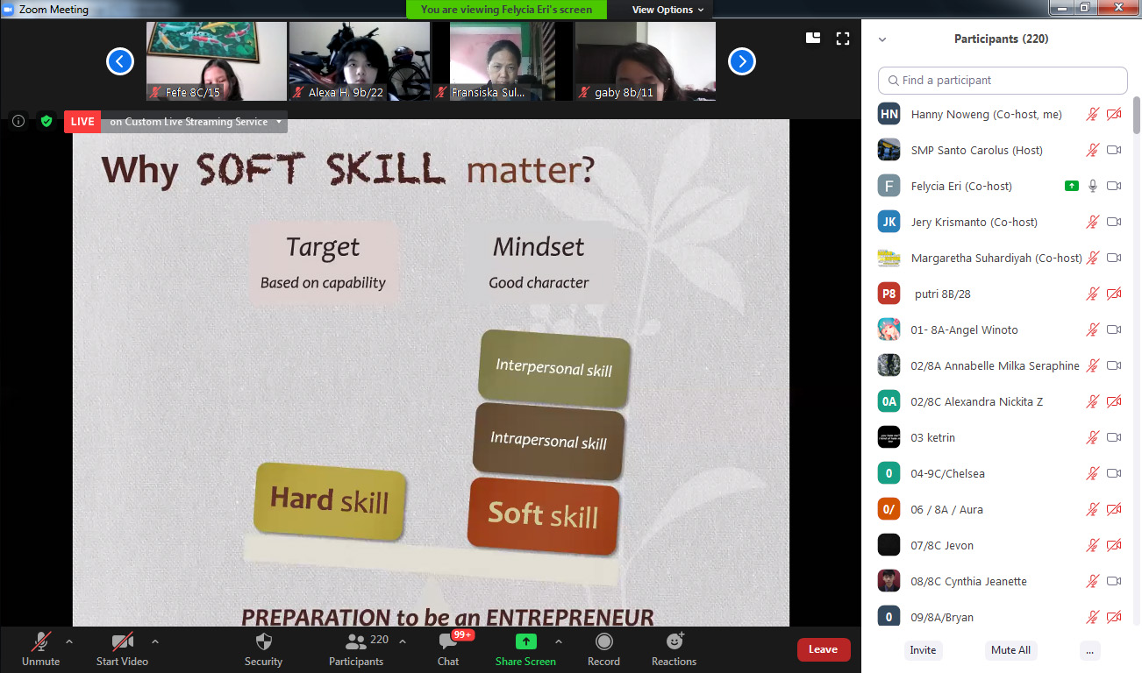Select Fransiska Sul... video thumbnail

click(503, 61)
